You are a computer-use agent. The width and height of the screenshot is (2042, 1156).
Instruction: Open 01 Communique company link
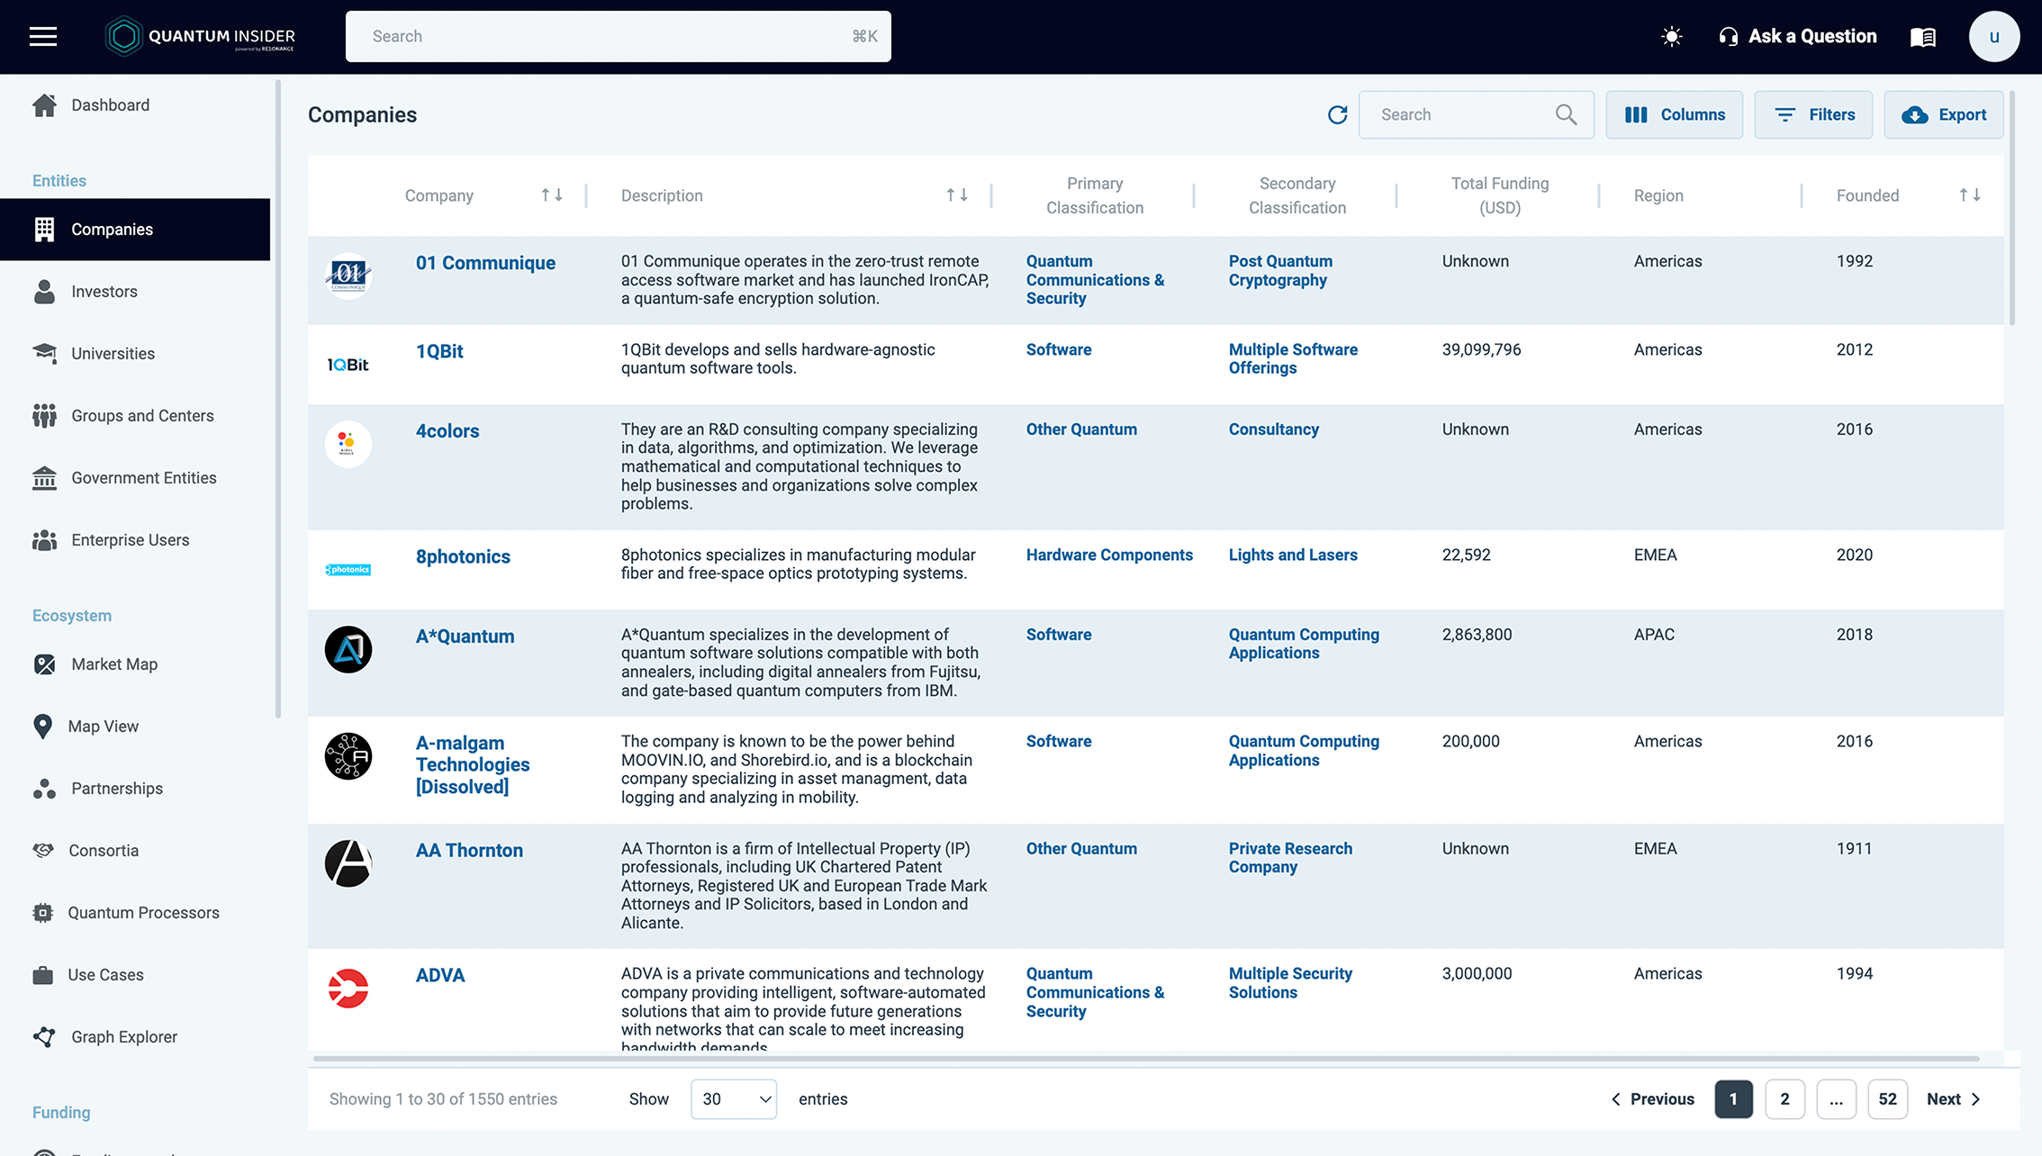pos(485,263)
